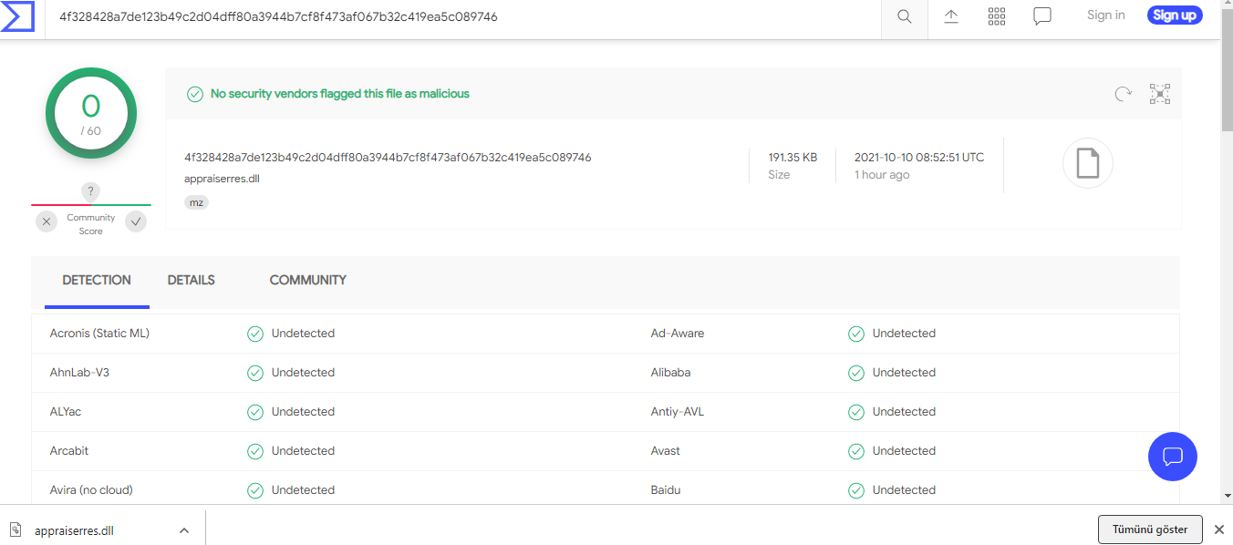Viewport: 1233px width, 545px height.
Task: Click the Ad-Aware vendor name
Action: 678,334
